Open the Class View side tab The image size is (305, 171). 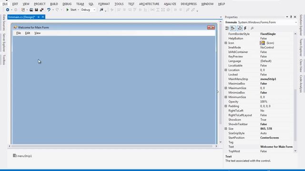pyautogui.click(x=301, y=66)
